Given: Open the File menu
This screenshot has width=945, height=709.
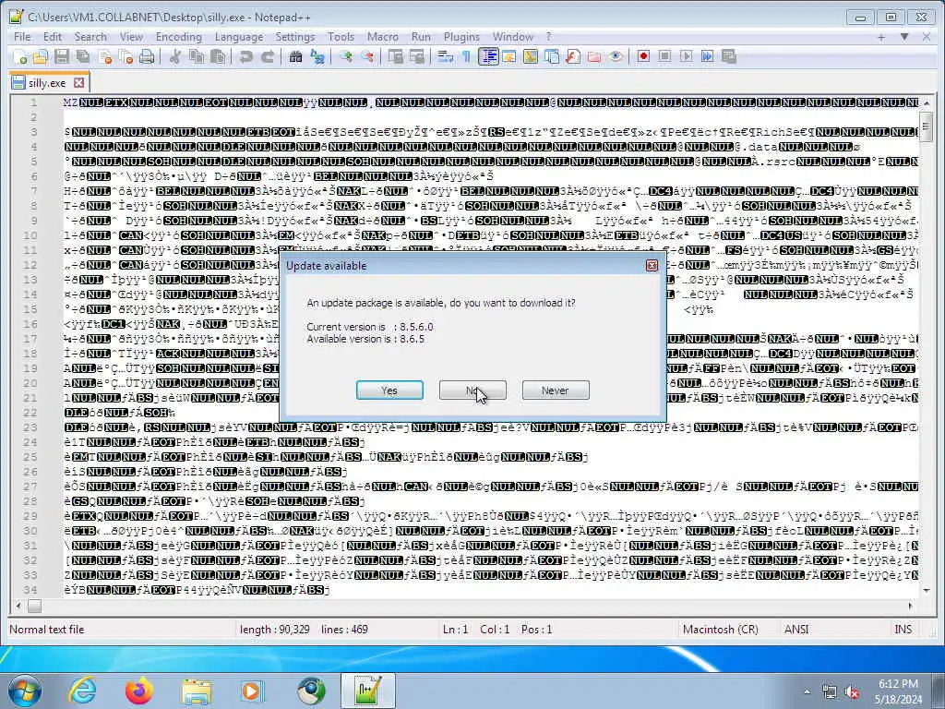Looking at the screenshot, I should point(22,37).
